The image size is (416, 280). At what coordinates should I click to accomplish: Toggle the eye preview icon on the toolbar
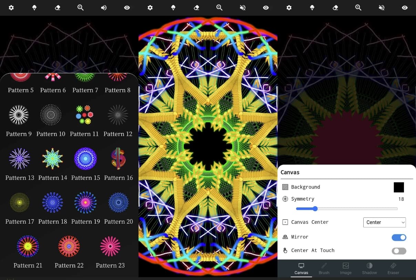point(127,8)
